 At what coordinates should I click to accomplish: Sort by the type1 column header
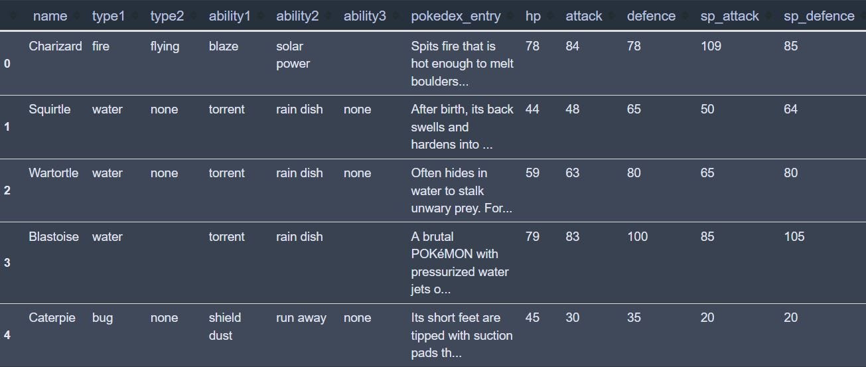(x=108, y=16)
